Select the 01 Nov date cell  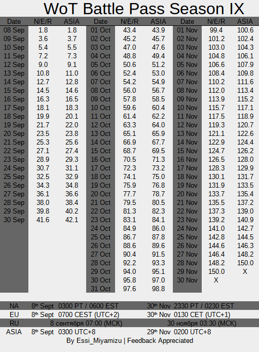(187, 30)
